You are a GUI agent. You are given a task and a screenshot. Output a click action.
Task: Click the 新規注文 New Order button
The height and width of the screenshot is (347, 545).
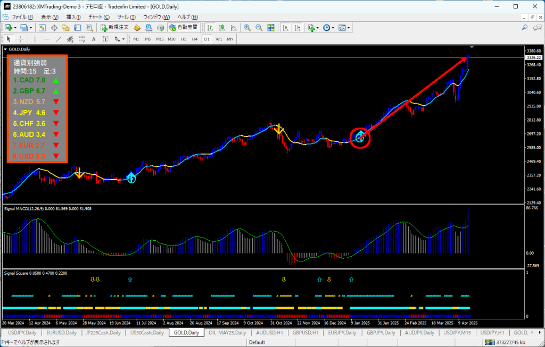115,28
